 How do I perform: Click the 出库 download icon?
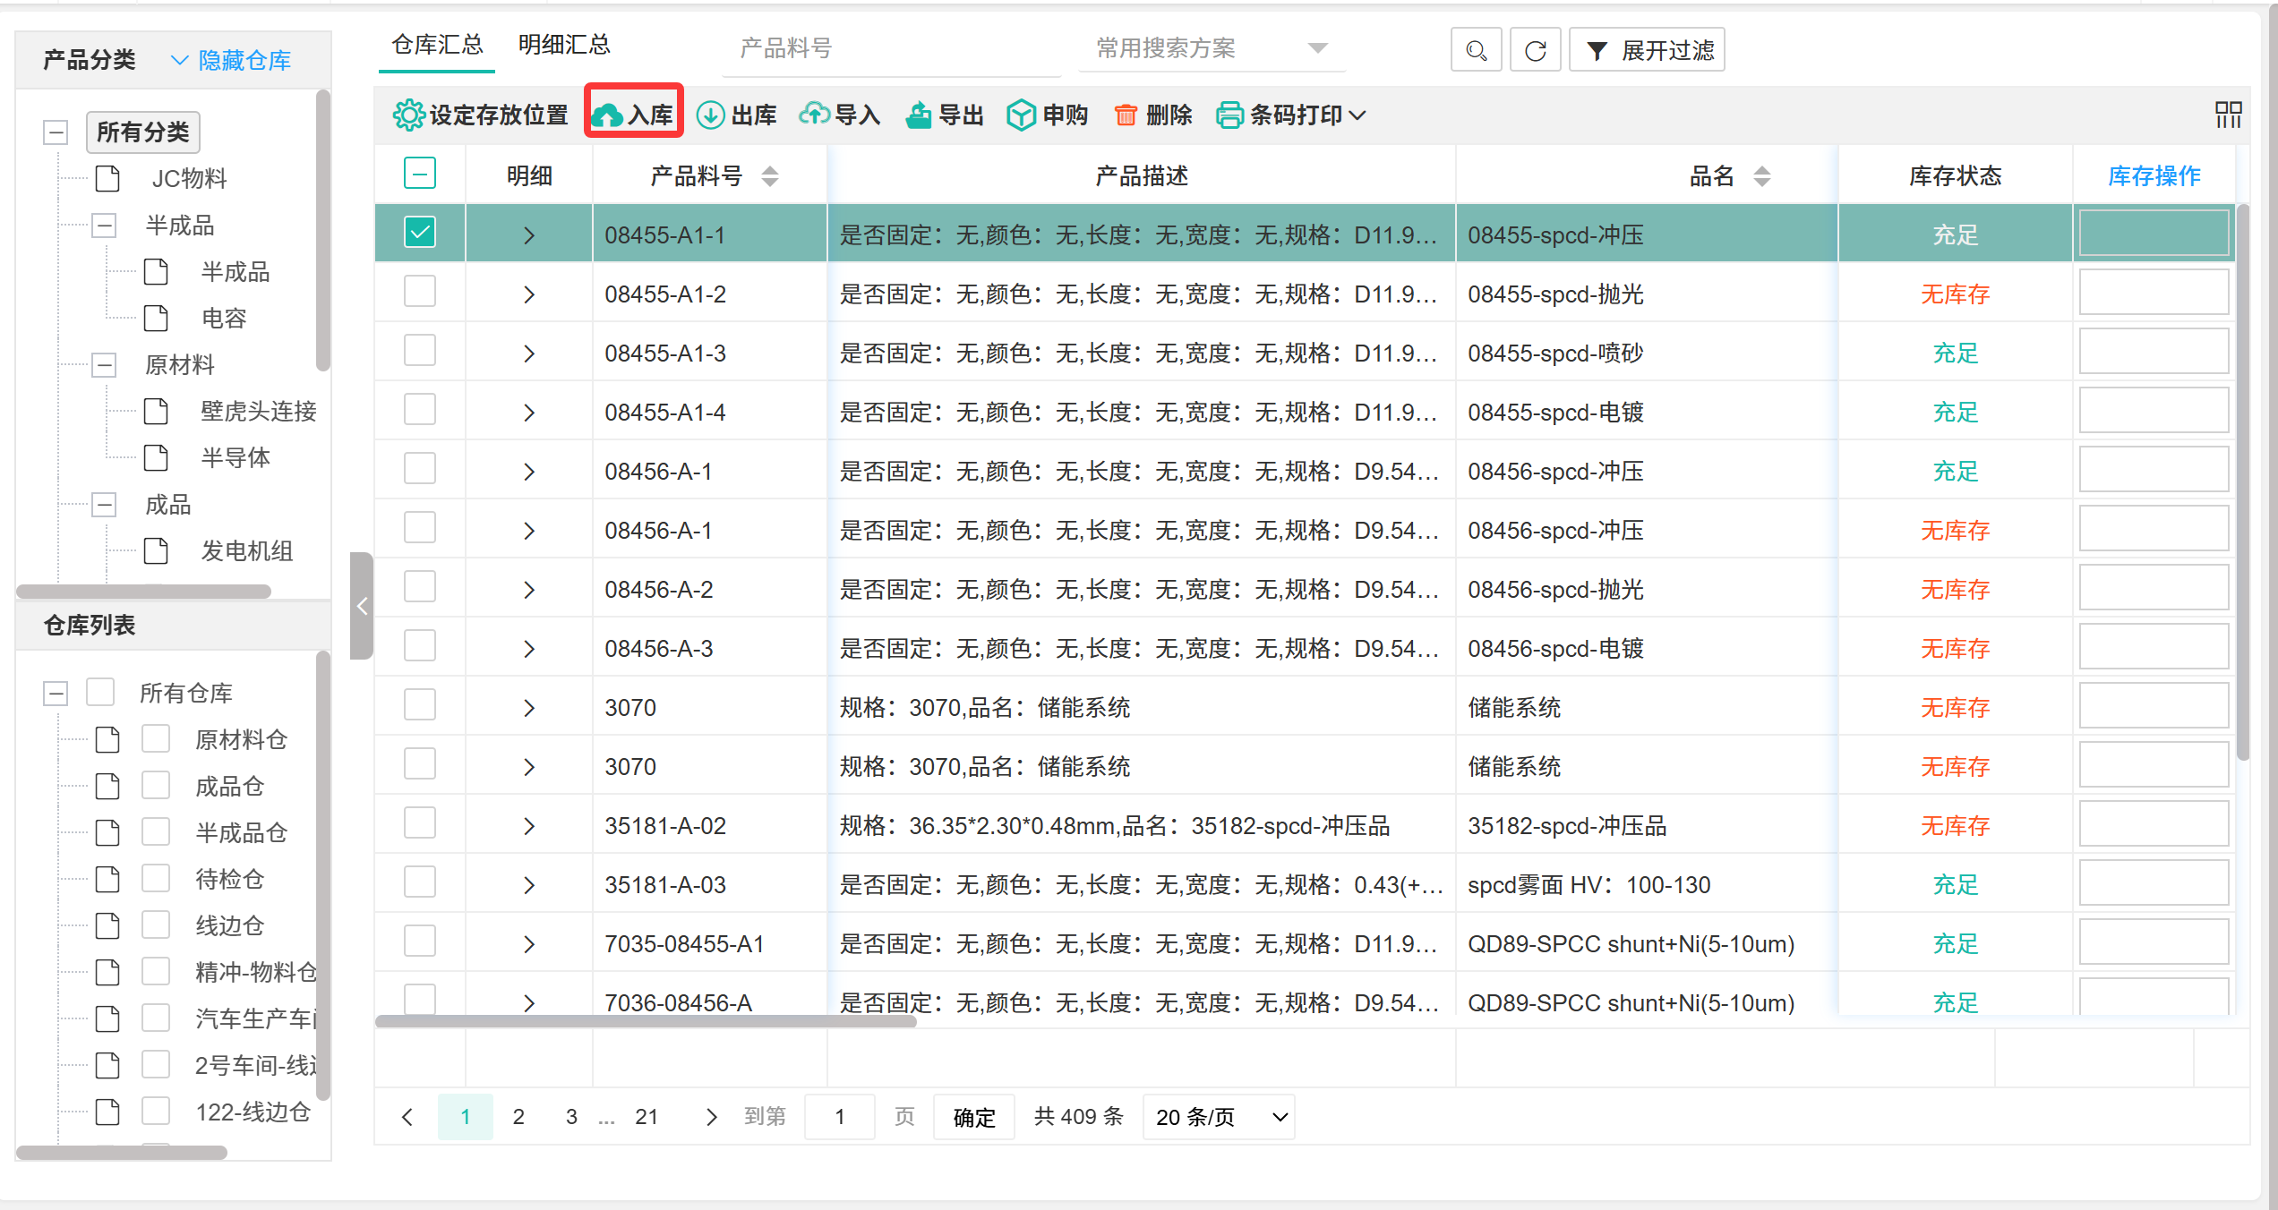(x=710, y=115)
